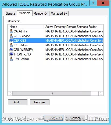Click the folder path of CES Admin
This screenshot has width=111, height=125.
(74, 45)
